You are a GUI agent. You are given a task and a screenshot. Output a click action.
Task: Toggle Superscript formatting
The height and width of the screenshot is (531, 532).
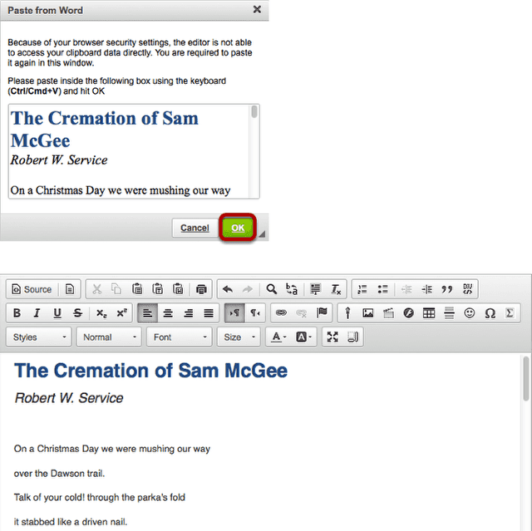coord(121,313)
